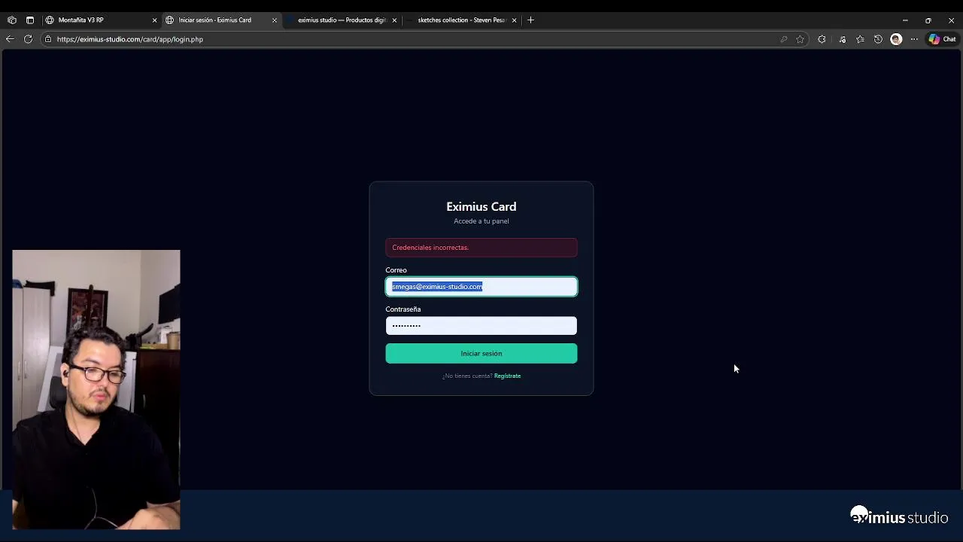Open the browser history clock icon
Viewport: 963px width, 542px height.
878,39
